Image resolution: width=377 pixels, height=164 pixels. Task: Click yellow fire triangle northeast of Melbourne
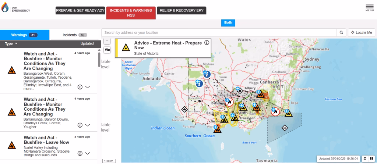(x=243, y=107)
